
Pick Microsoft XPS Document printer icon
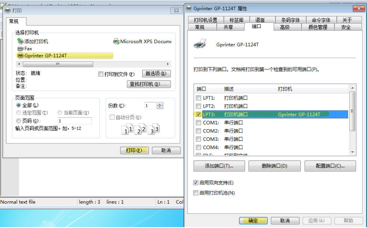click(116, 41)
